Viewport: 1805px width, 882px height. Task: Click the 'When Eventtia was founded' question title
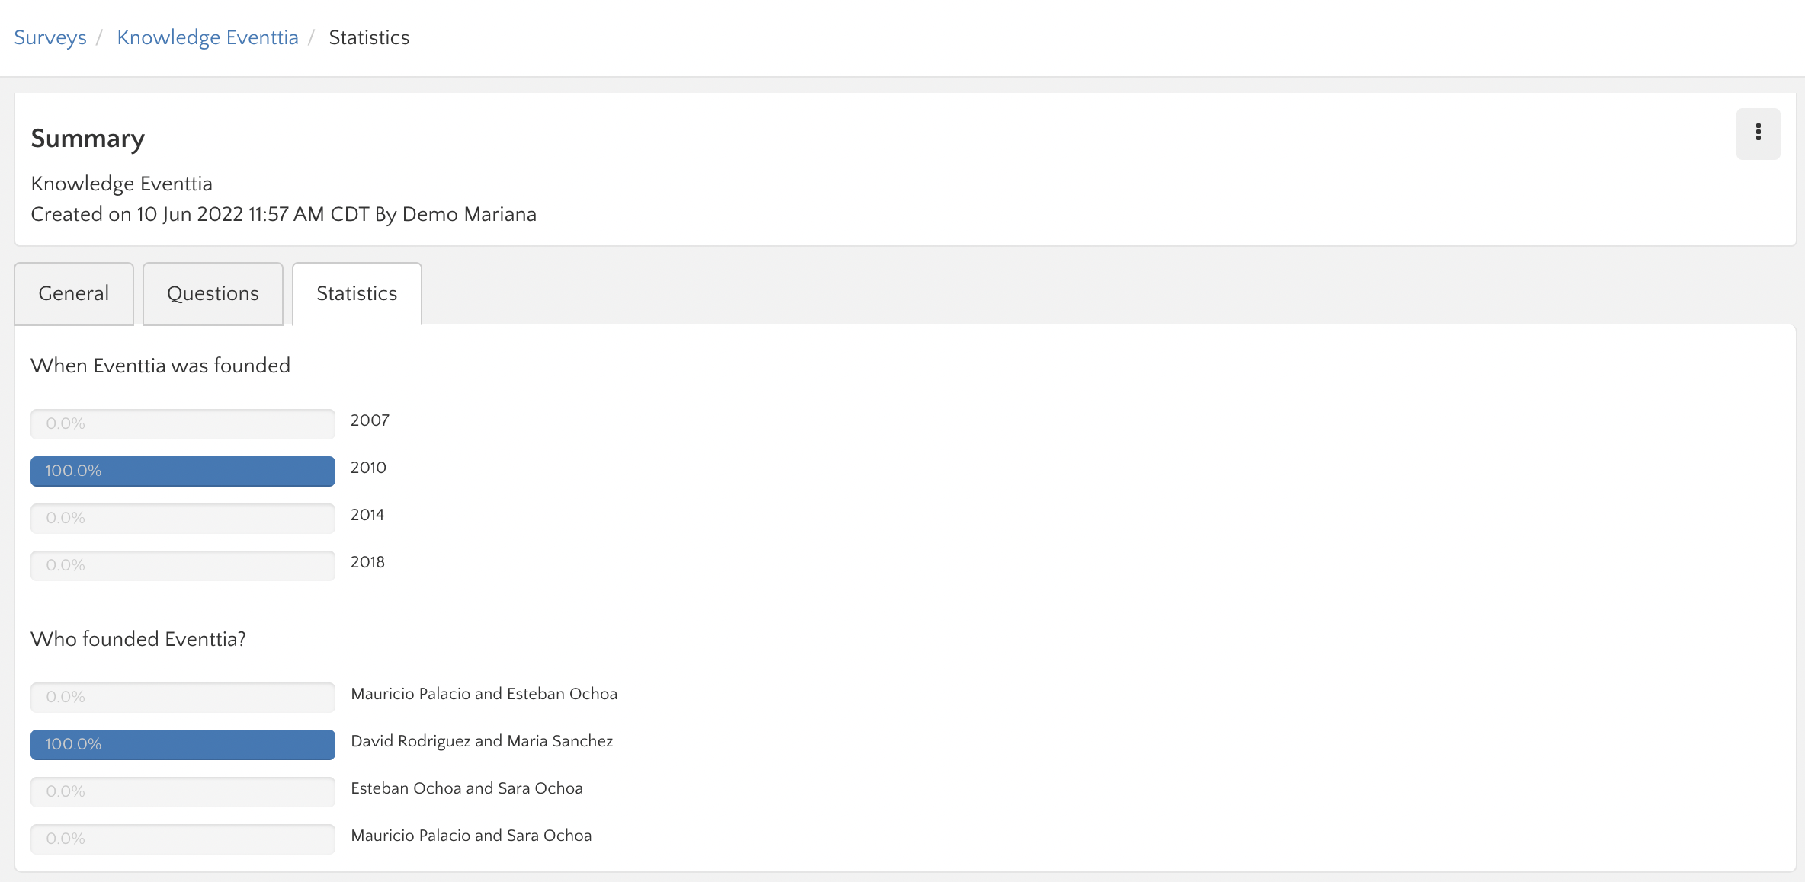pos(160,366)
